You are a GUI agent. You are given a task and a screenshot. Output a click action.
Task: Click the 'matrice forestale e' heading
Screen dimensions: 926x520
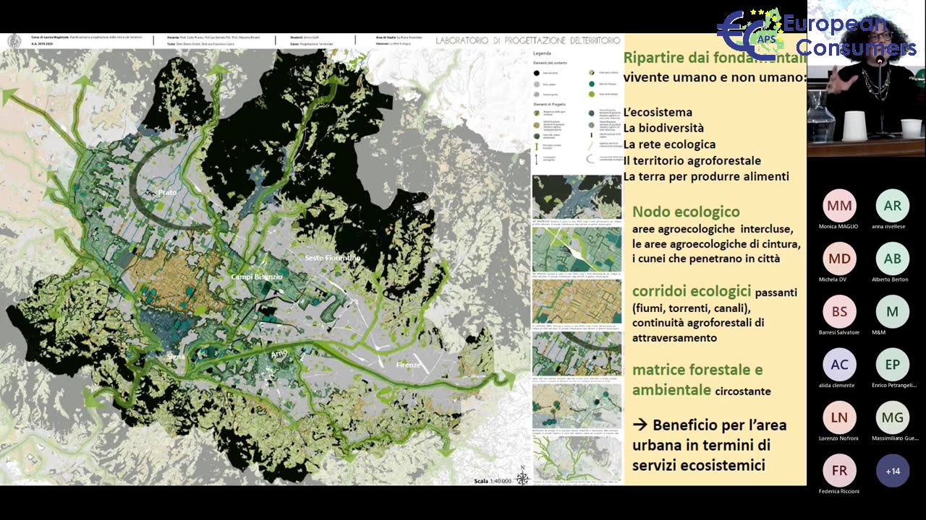[x=697, y=370]
